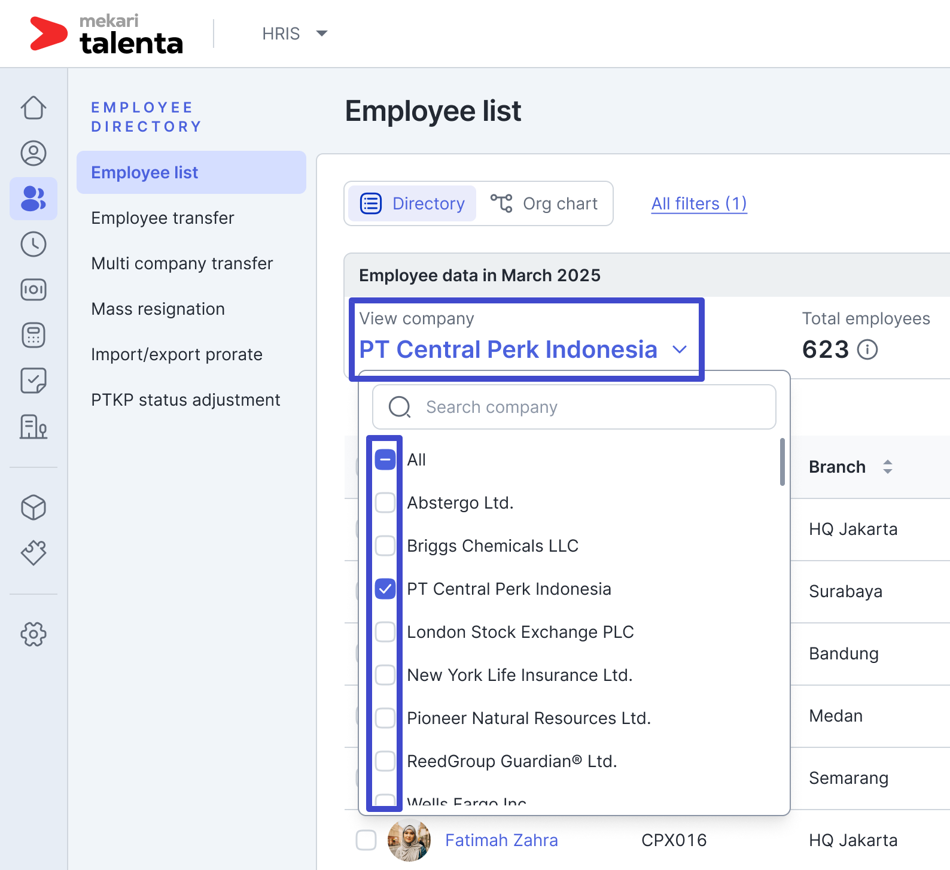
Task: Select ReedGroup Guardian Ltd. name
Action: (512, 761)
